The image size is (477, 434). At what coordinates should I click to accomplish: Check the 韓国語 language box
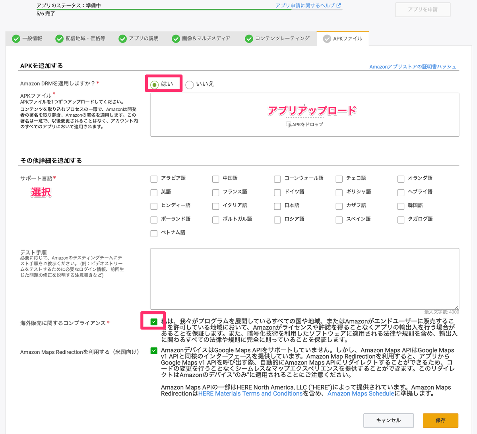401,206
